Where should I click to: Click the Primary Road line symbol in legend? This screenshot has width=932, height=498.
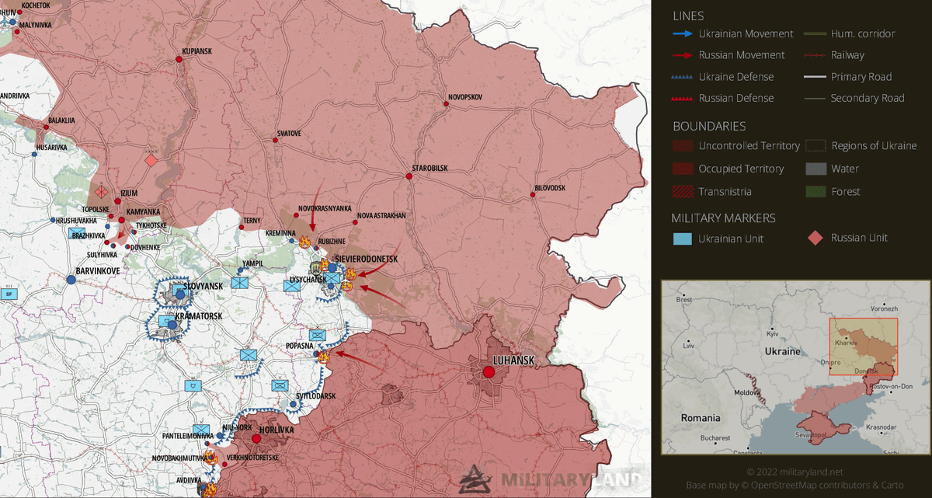(815, 77)
